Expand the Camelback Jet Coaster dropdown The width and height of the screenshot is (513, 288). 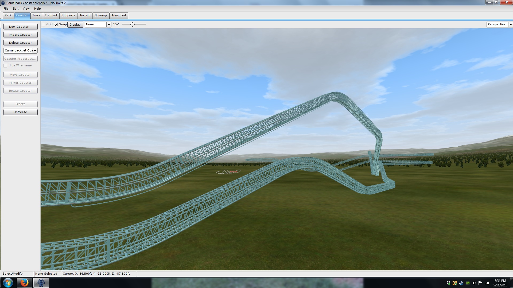pos(35,51)
